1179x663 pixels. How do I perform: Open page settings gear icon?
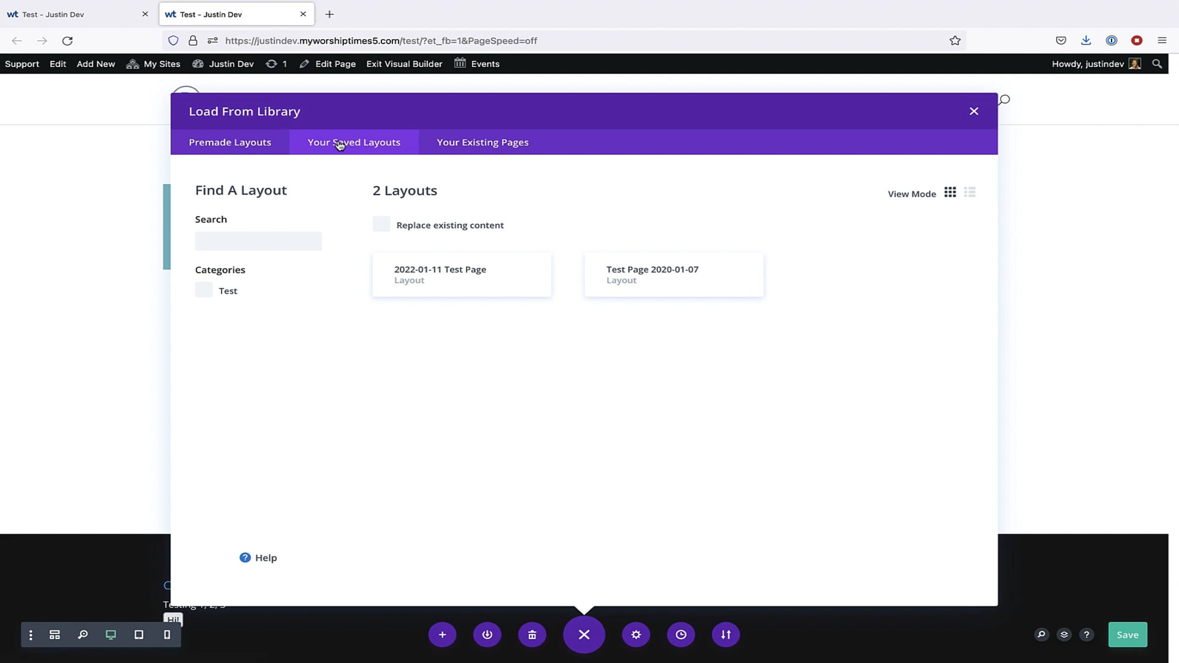[x=636, y=635]
